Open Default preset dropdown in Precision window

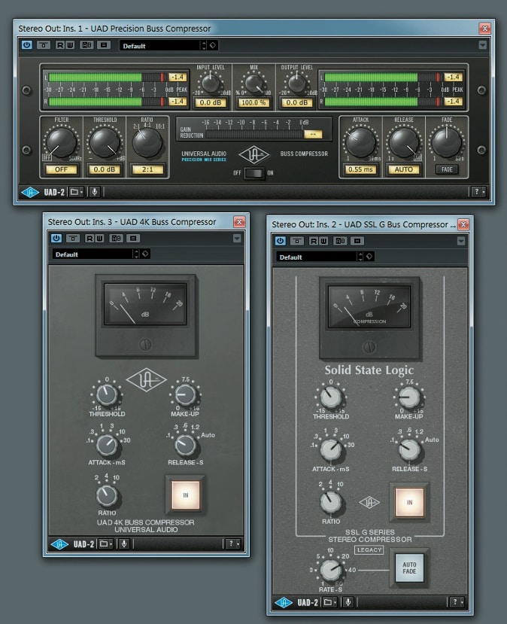[160, 46]
